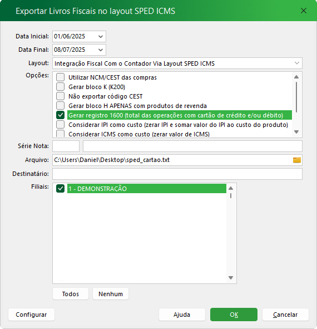The height and width of the screenshot is (329, 317).
Task: Click the options list scroll up arrow
Action: [296, 77]
